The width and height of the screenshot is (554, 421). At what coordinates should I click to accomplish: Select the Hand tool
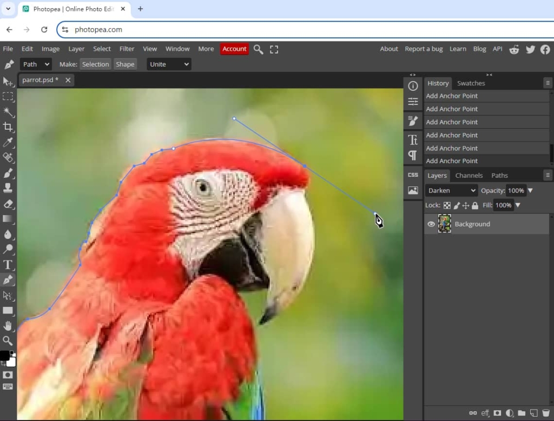[x=8, y=326]
